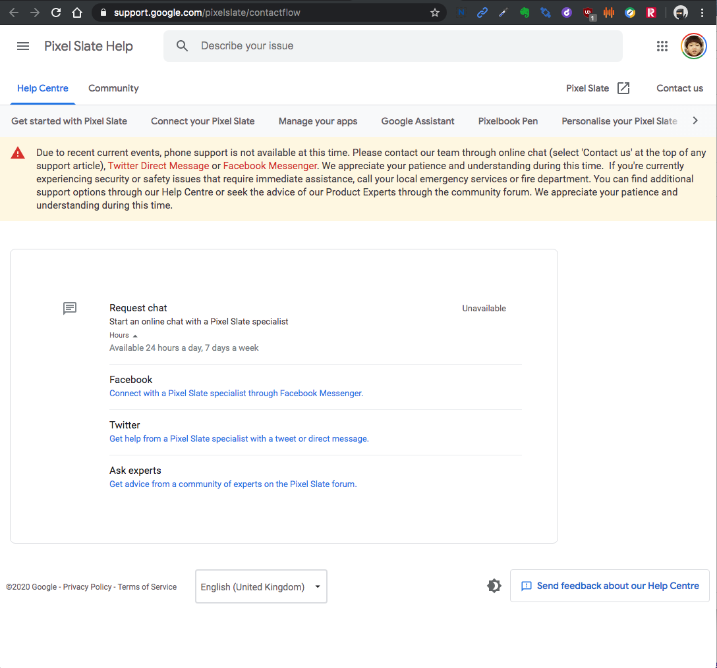Connect with specialist through Facebook Messenger link
Screen dimensions: 717x668
coord(236,393)
